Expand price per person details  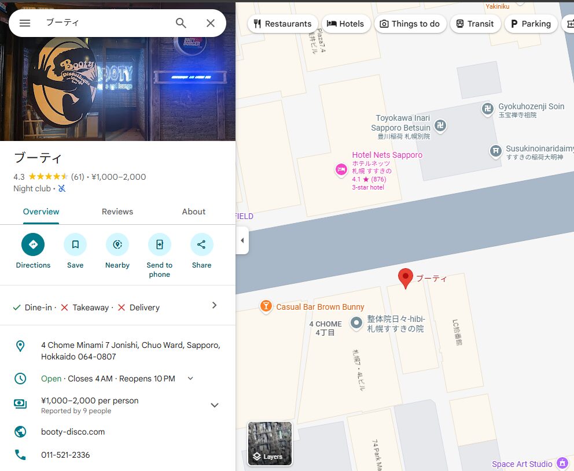[x=214, y=405]
